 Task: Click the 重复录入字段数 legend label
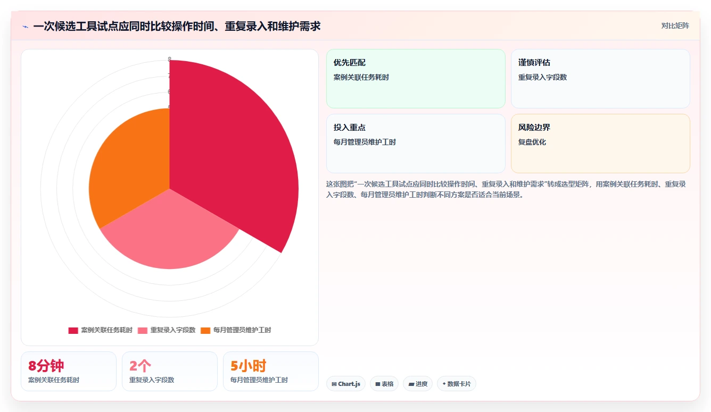click(x=173, y=330)
